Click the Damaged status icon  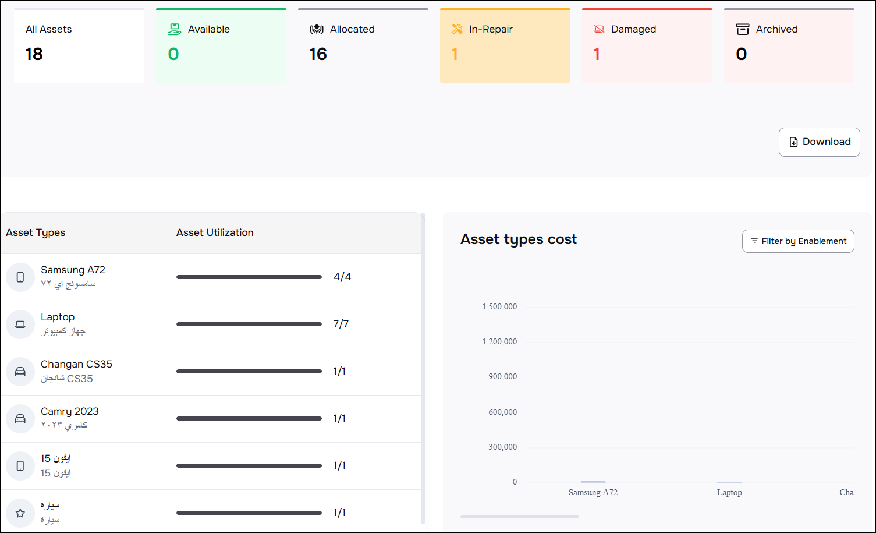[599, 29]
